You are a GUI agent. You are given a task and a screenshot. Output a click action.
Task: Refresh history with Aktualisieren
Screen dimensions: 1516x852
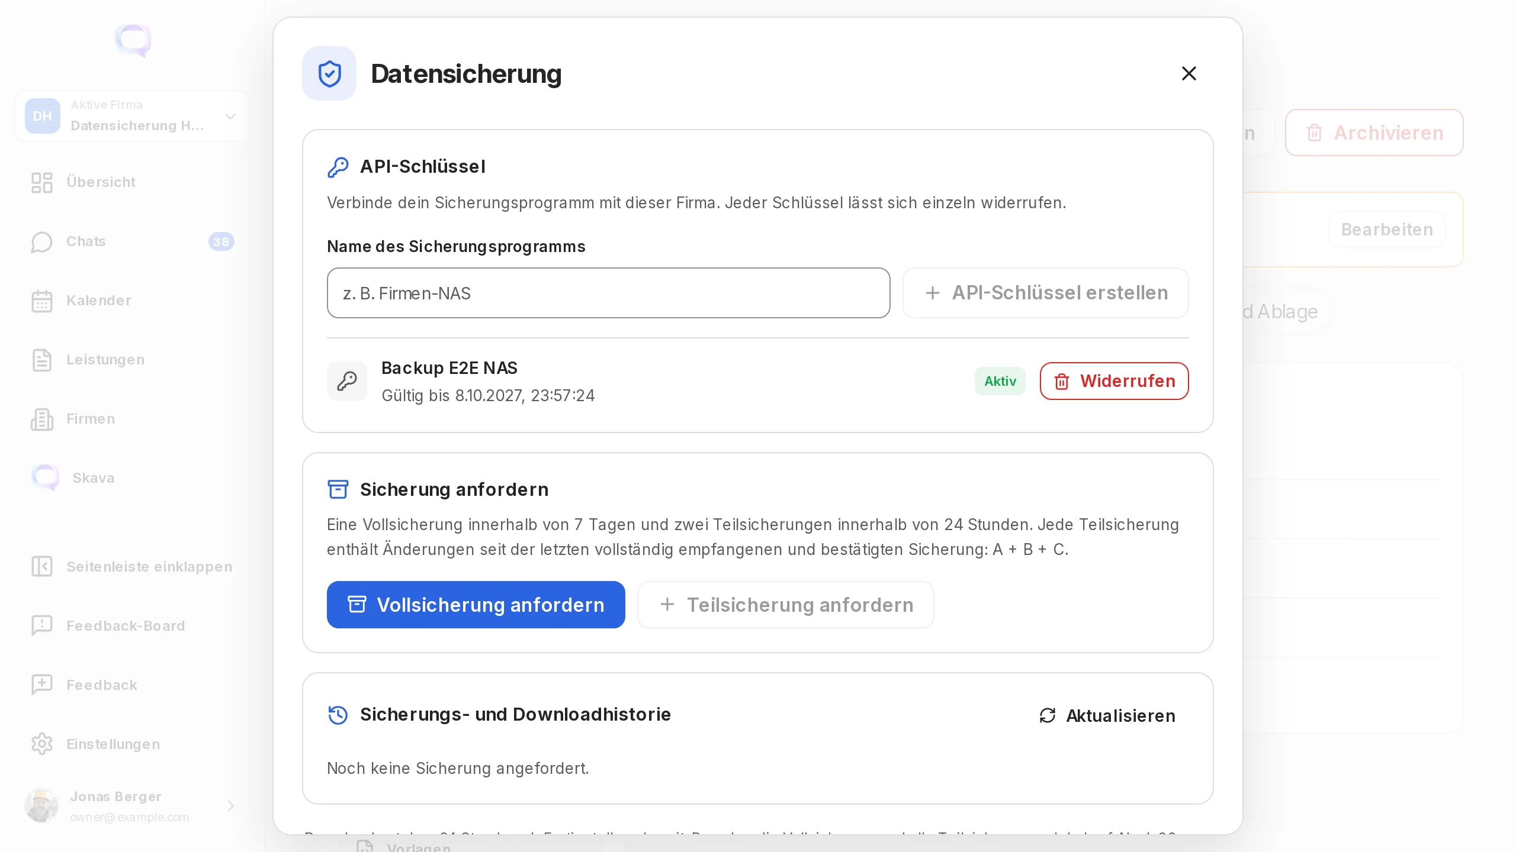(x=1107, y=715)
